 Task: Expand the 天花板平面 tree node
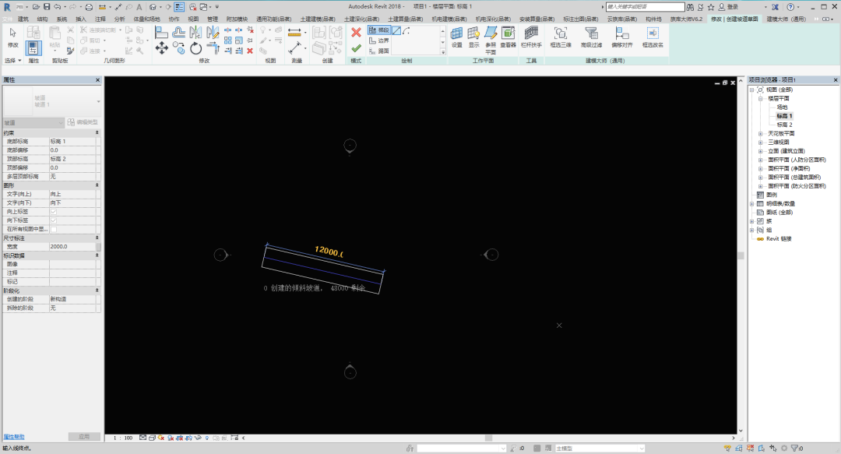pyautogui.click(x=760, y=134)
